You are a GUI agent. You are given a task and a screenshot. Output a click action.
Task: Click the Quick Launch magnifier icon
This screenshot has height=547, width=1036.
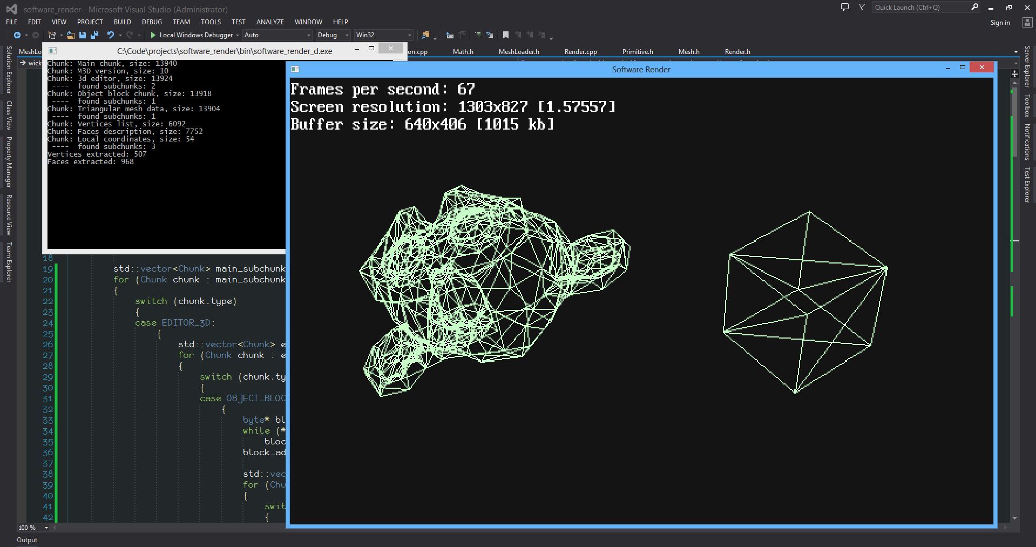tap(974, 7)
